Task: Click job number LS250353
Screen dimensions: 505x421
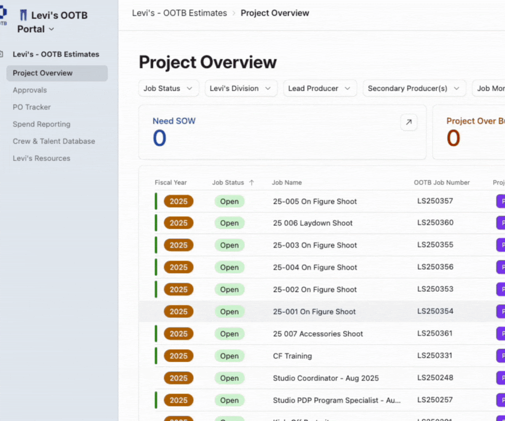Action: [435, 289]
